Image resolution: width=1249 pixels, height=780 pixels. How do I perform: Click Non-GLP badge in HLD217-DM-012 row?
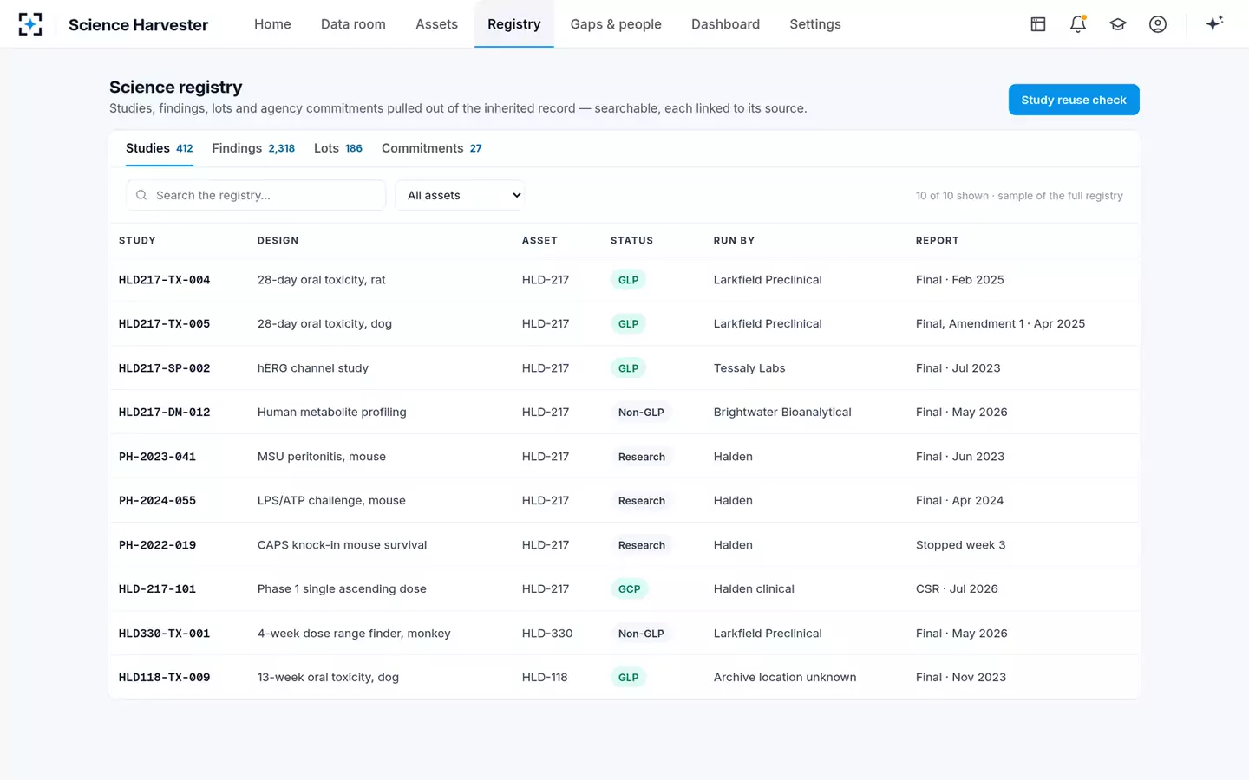[641, 413]
